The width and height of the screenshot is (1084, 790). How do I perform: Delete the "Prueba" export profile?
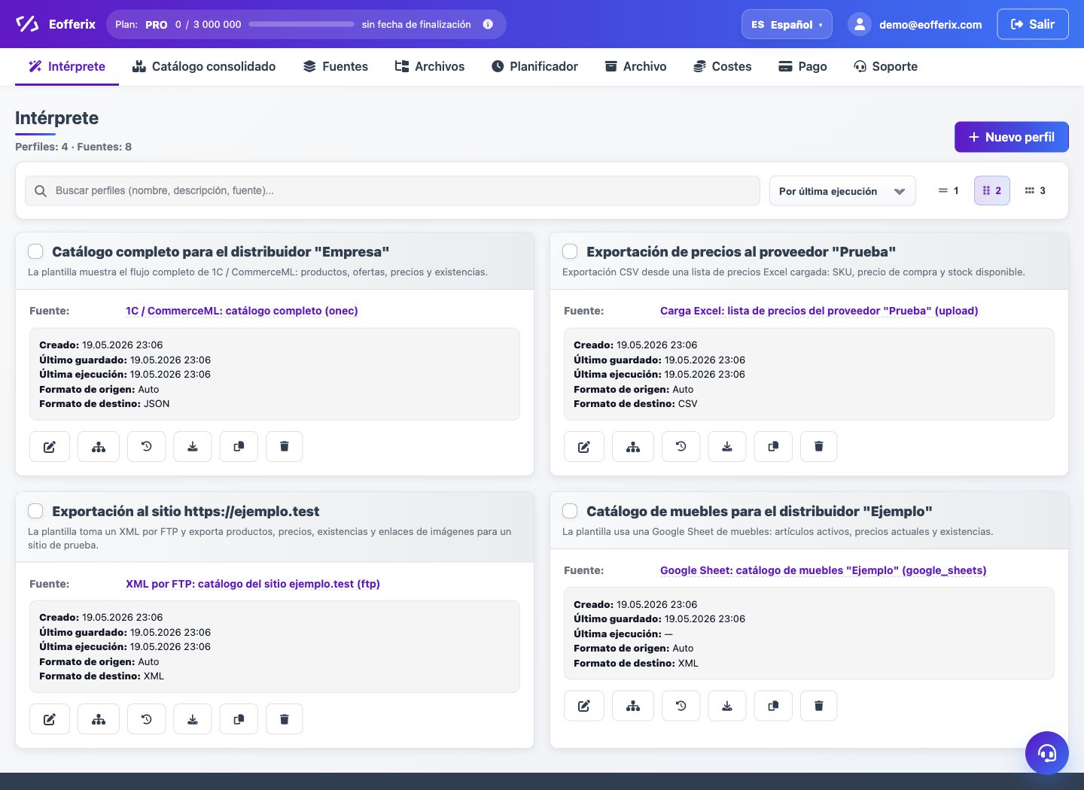coord(819,446)
